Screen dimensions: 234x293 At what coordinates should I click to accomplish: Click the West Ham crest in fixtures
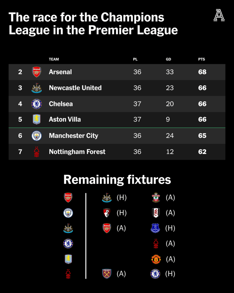click(107, 274)
